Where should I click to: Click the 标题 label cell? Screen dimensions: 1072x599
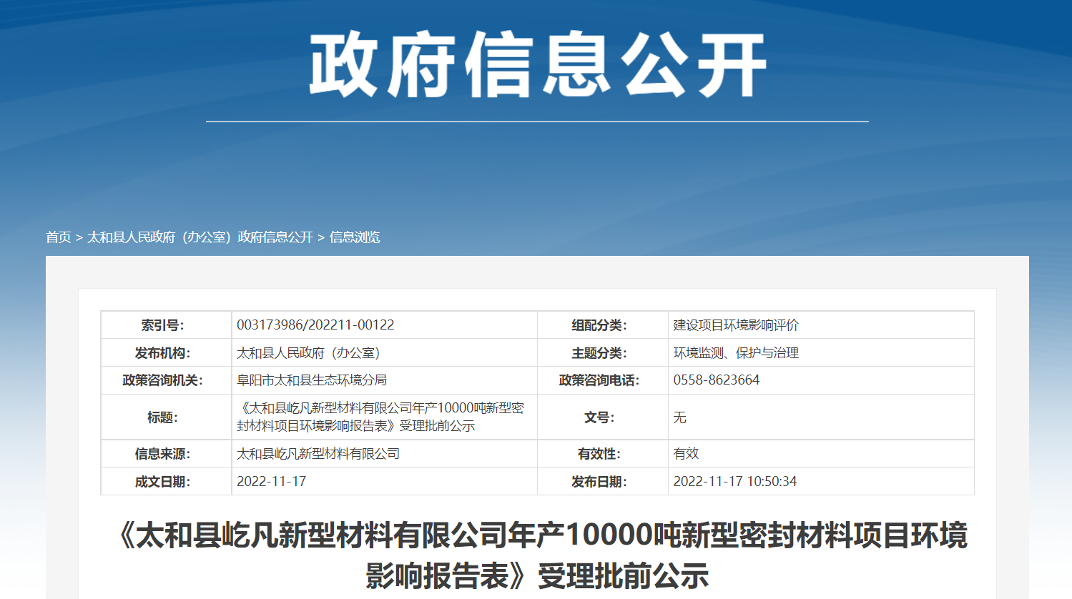(x=166, y=417)
